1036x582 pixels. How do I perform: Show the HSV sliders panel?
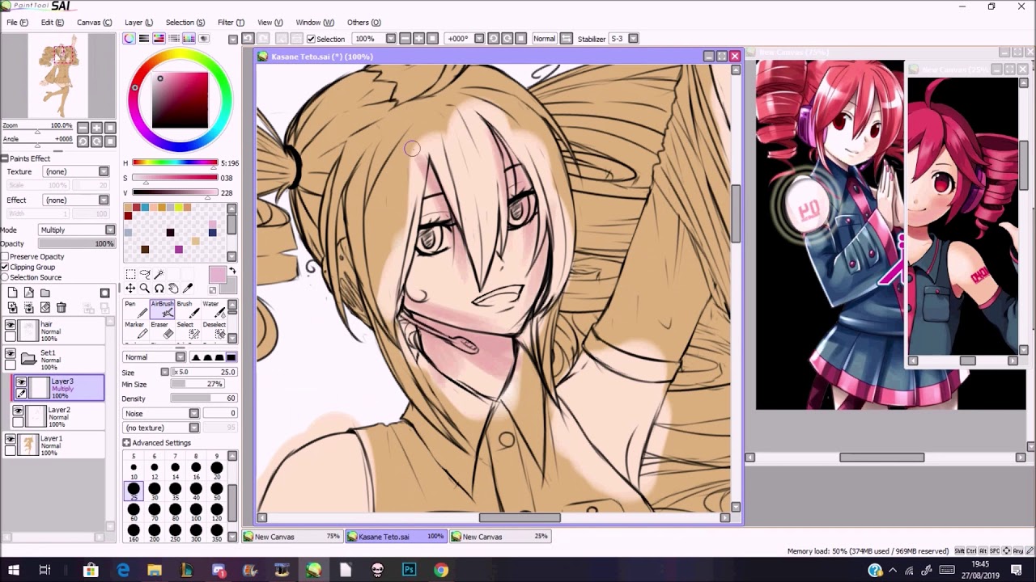[x=159, y=39]
